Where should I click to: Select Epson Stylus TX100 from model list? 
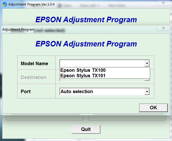105,70
